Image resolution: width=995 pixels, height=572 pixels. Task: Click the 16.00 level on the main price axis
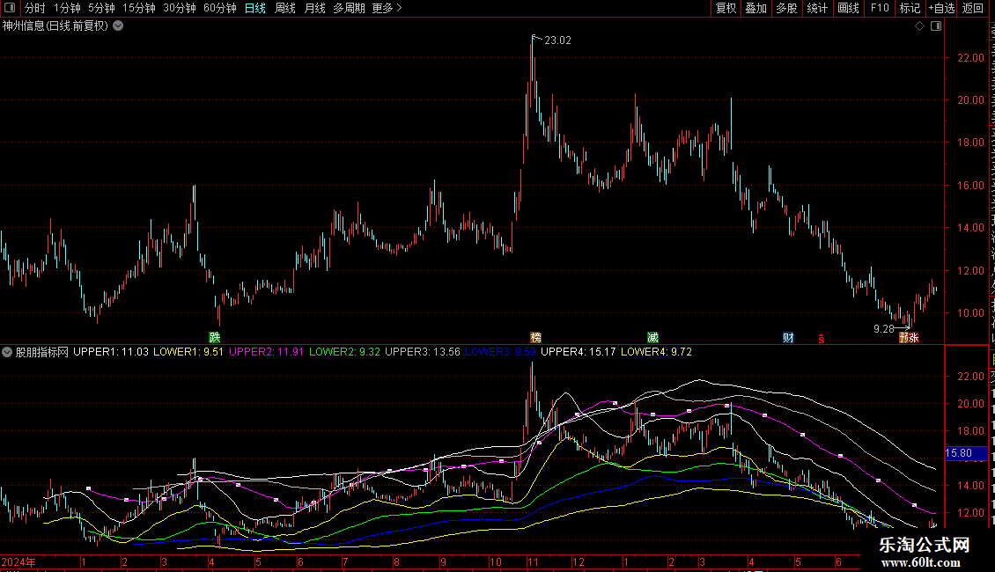(970, 186)
